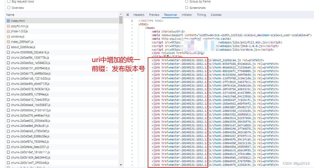The height and width of the screenshot is (168, 314).
Task: Toggle the Screenshots checkbox
Action: click(x=186, y=8)
